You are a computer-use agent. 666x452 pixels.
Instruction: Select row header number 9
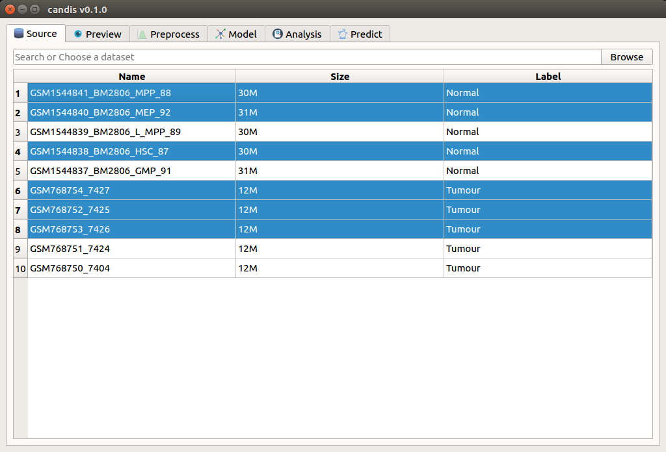(x=20, y=249)
